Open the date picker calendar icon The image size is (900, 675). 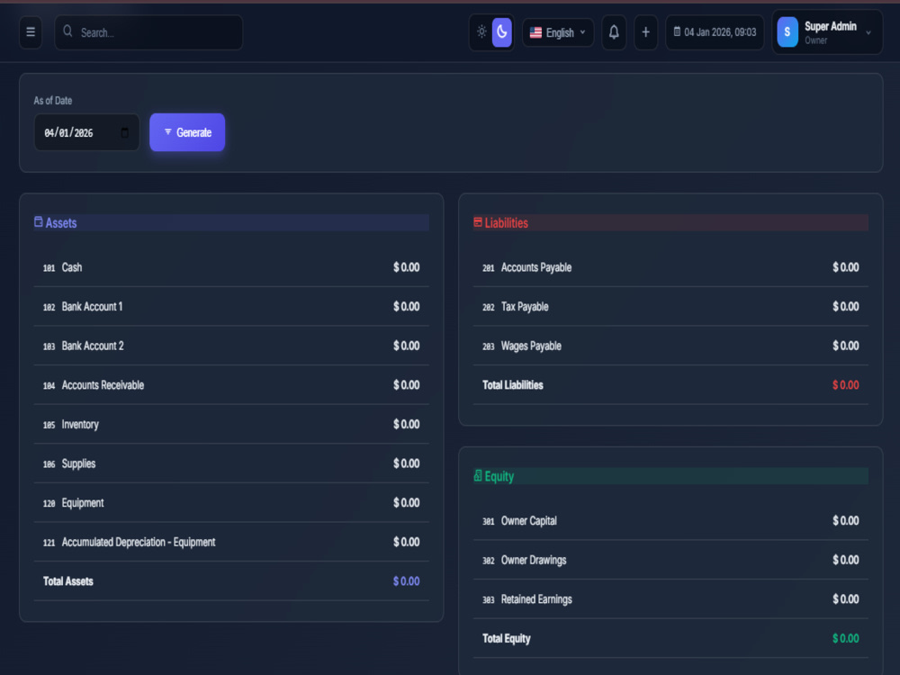pos(124,132)
